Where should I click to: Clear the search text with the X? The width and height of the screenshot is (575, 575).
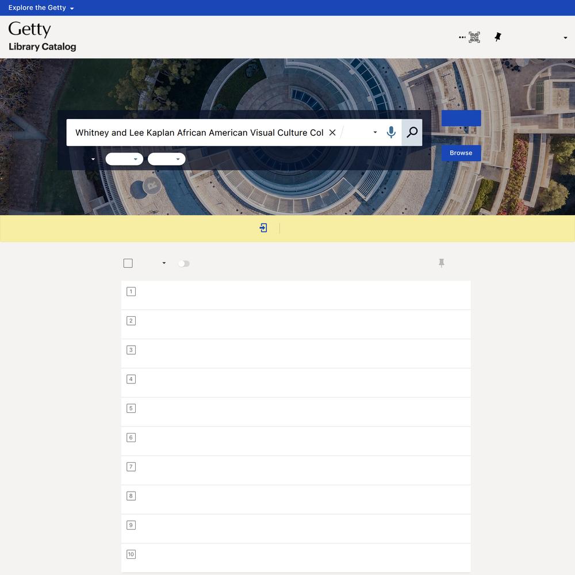click(332, 133)
